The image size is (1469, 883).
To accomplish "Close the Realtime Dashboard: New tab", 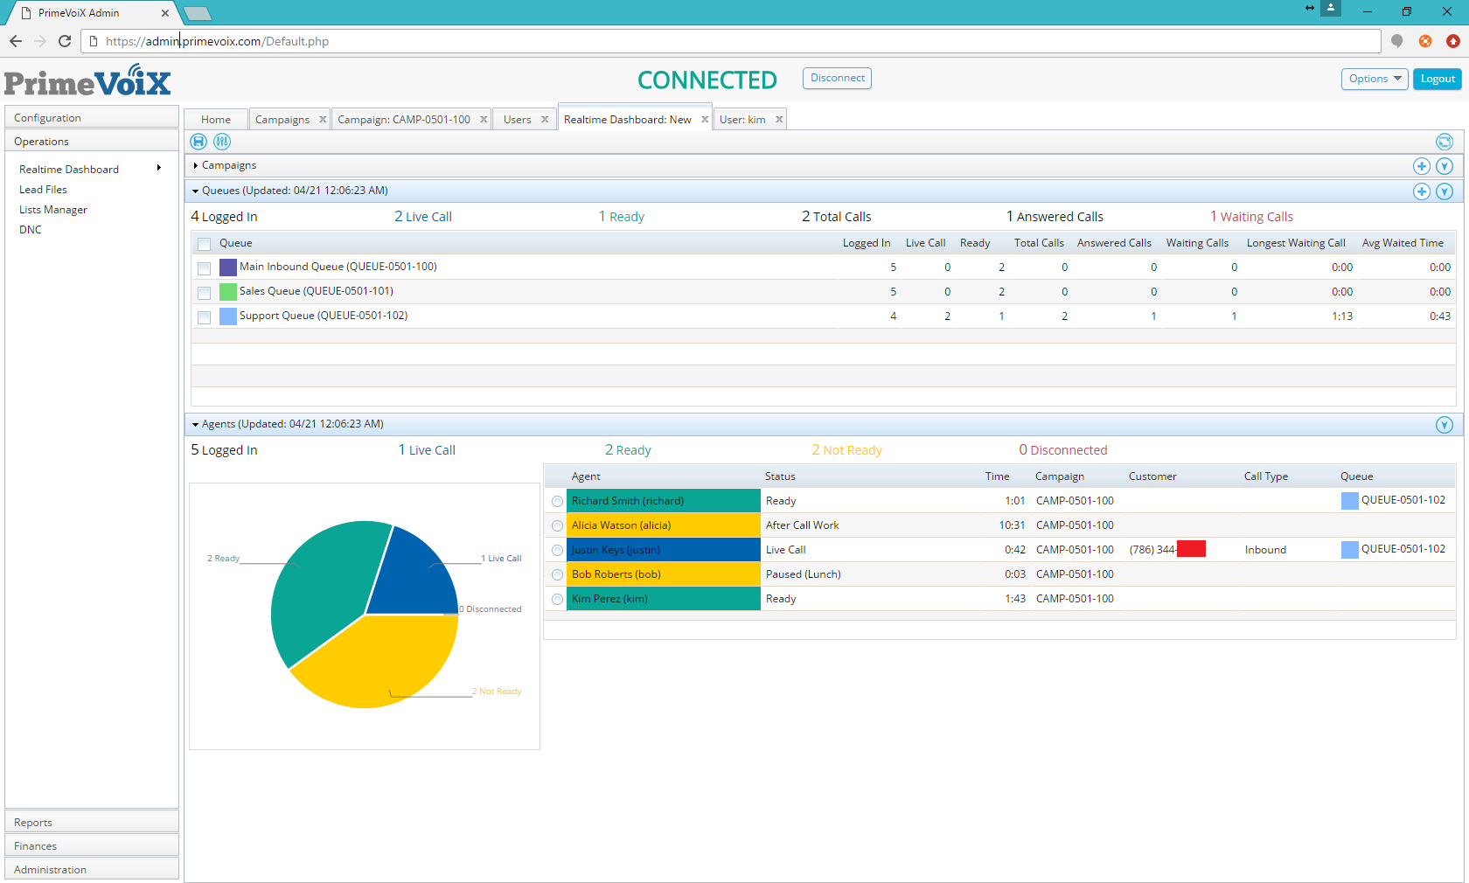I will [x=705, y=120].
